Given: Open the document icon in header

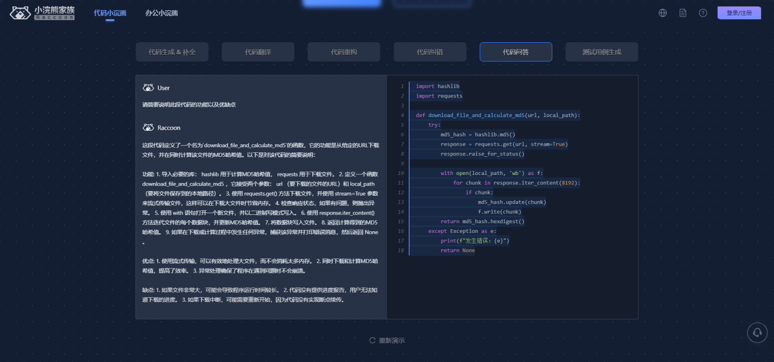Looking at the screenshot, I should (683, 13).
